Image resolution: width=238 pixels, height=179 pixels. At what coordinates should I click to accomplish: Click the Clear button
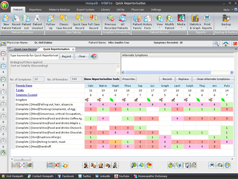82,56
